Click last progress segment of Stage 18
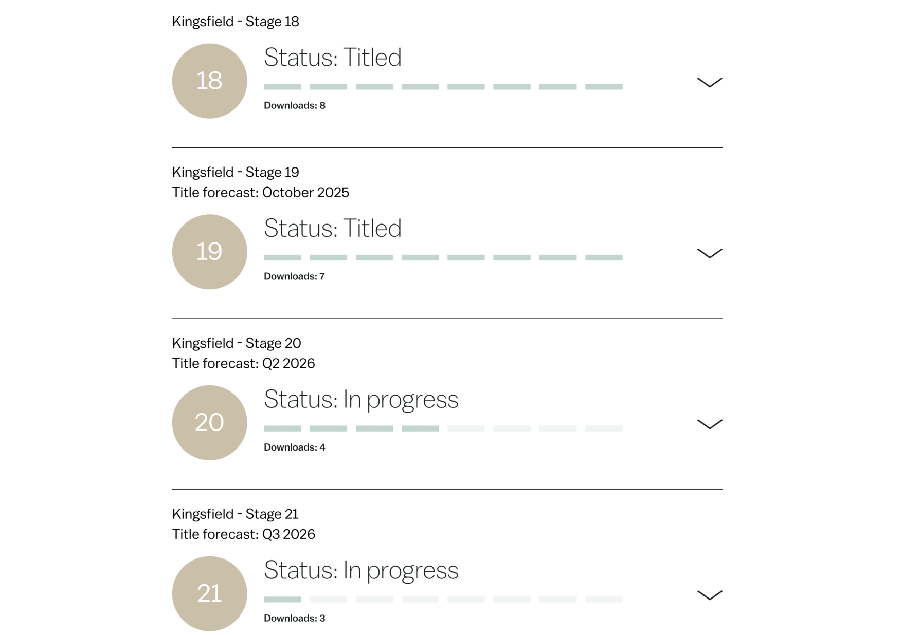This screenshot has height=635, width=903. 603,87
